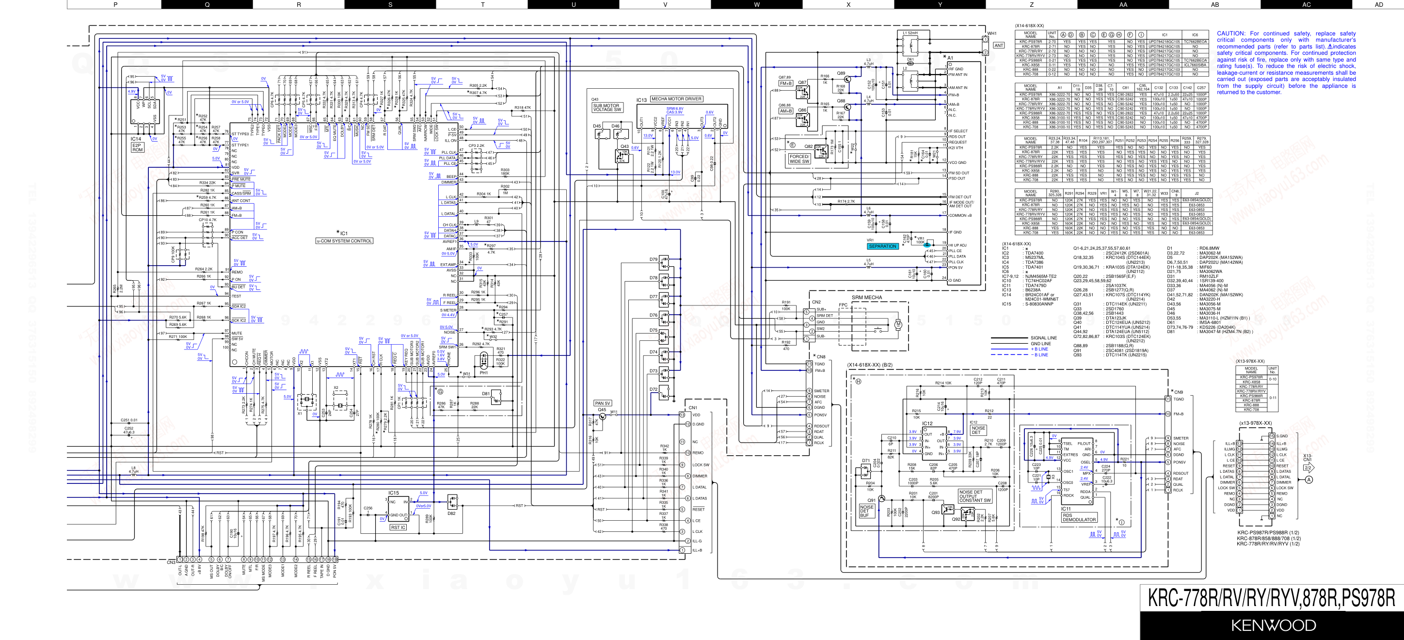Click the ANT box near WH1

(999, 45)
